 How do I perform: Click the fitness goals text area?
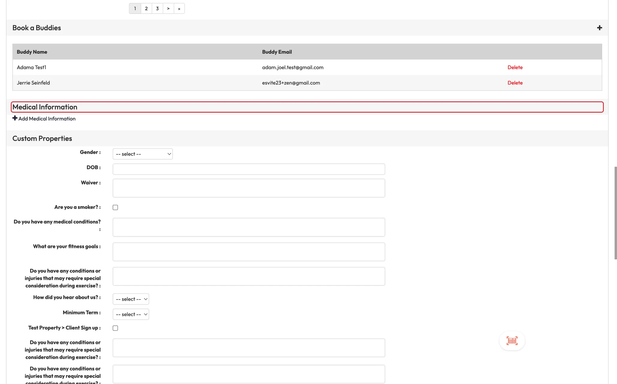(x=249, y=252)
